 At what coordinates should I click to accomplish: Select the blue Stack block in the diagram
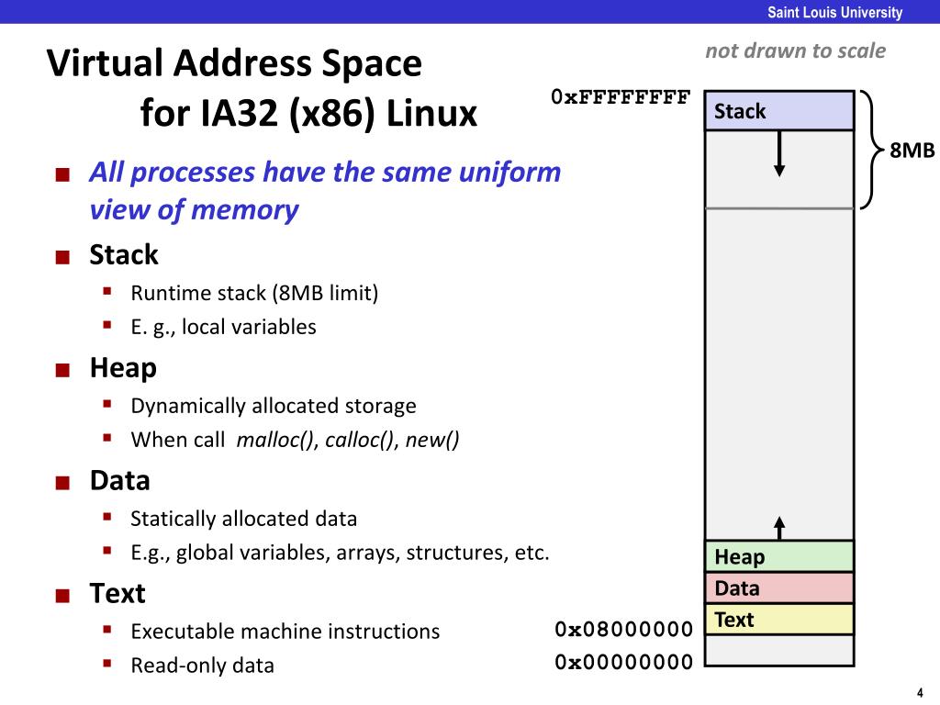coord(779,111)
